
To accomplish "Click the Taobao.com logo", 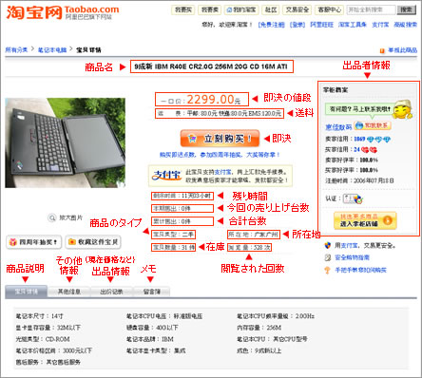I will (63, 12).
